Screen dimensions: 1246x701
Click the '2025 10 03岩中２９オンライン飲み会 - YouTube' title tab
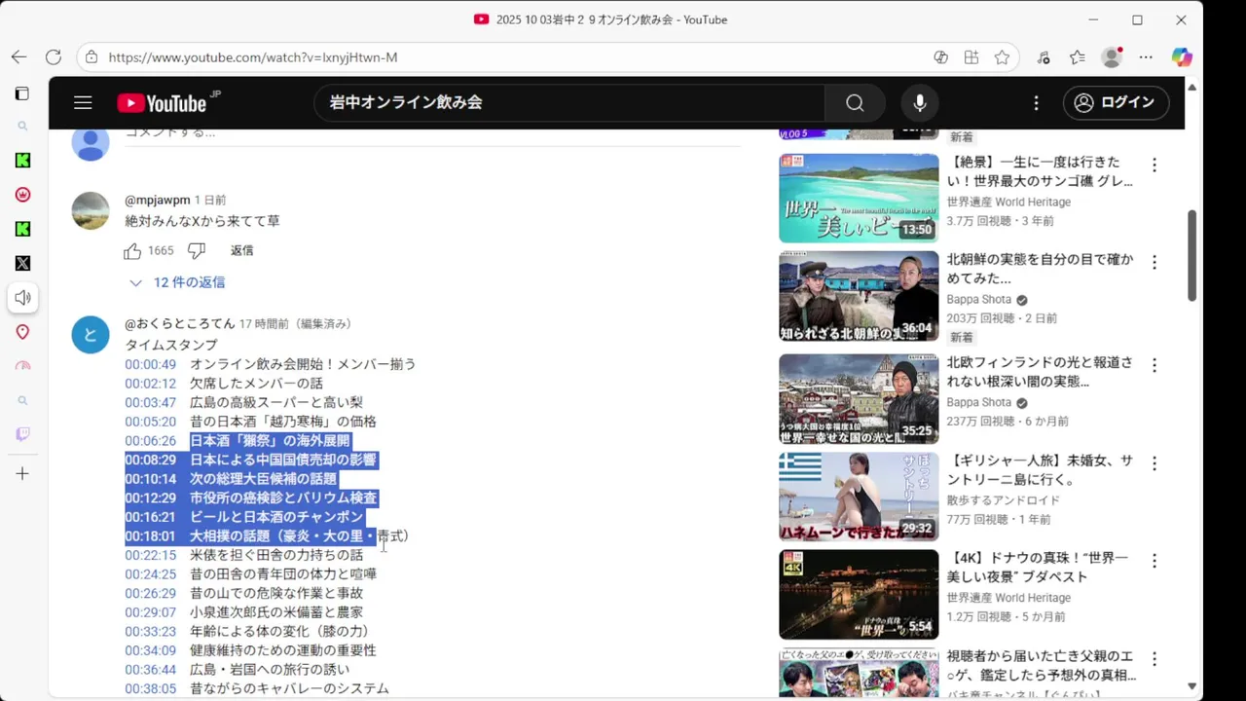pyautogui.click(x=601, y=19)
